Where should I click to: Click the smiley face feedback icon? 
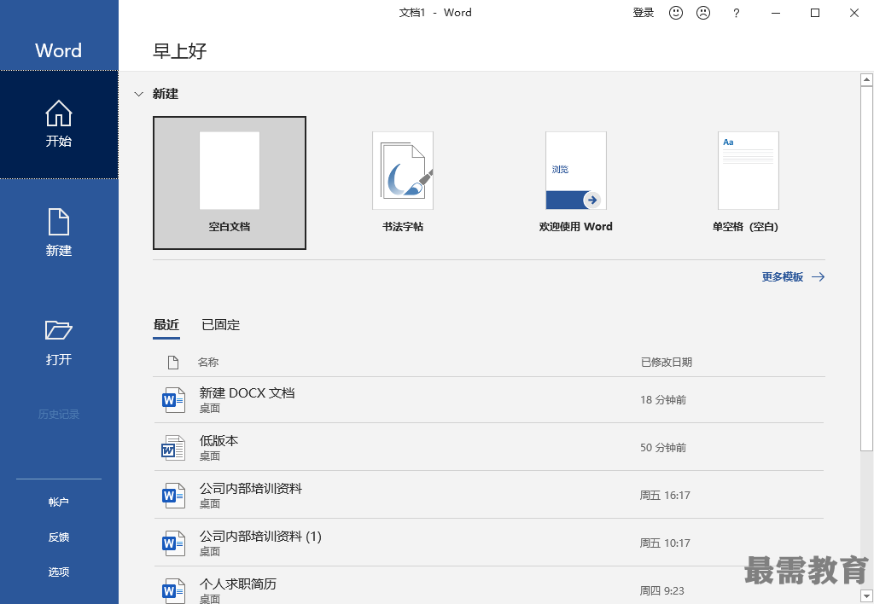pos(676,13)
